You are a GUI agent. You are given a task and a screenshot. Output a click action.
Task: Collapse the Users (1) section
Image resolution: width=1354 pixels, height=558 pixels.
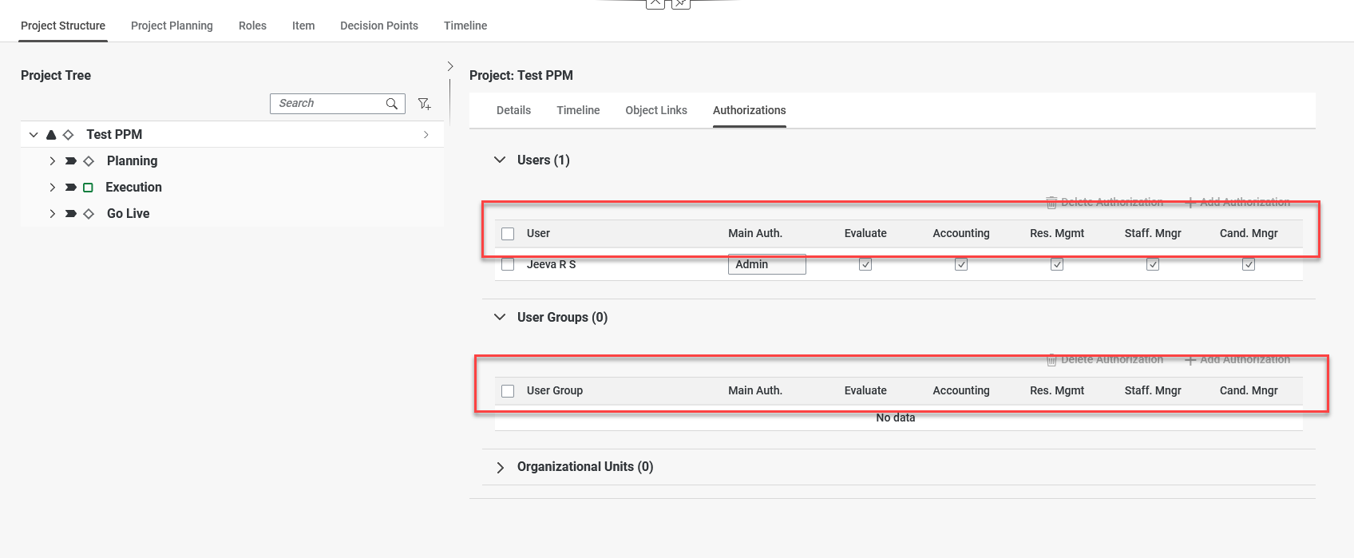pos(500,160)
